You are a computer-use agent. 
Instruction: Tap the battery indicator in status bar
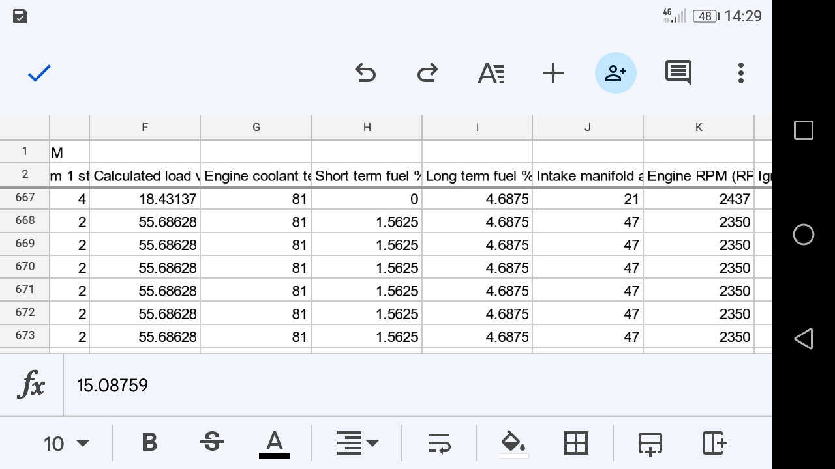(706, 16)
